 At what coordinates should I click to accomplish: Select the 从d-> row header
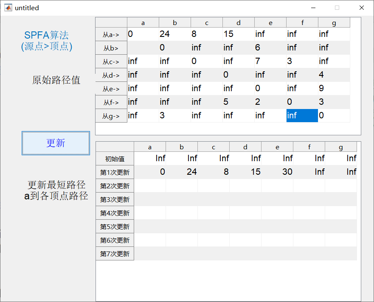tap(111, 75)
